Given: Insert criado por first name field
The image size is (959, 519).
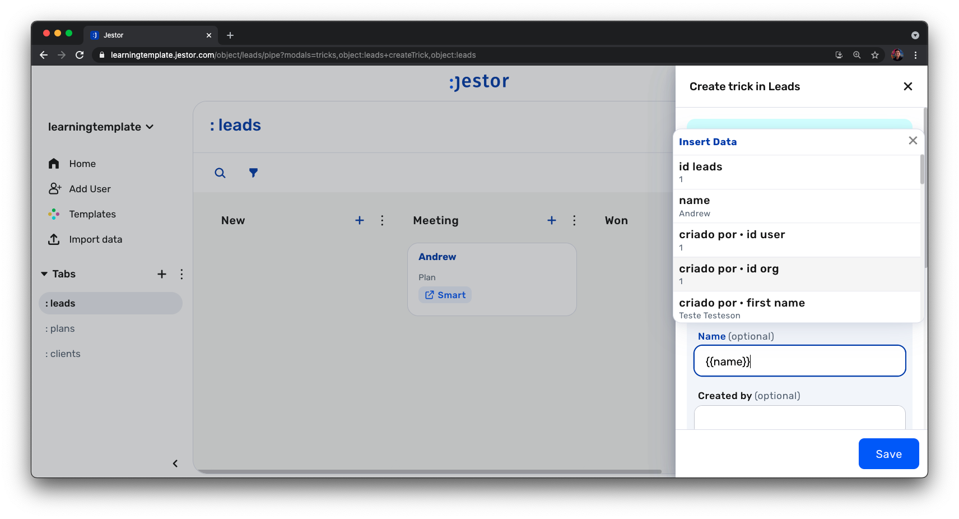Looking at the screenshot, I should coord(797,307).
